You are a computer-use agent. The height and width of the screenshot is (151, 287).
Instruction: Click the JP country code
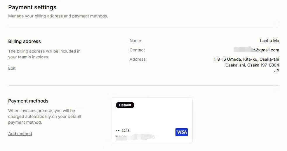[276, 71]
